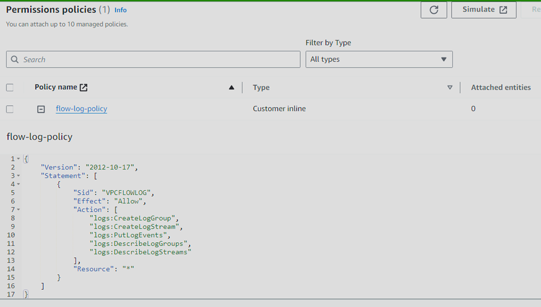Click line number 17 in code gutter
The image size is (541, 307).
[11, 295]
